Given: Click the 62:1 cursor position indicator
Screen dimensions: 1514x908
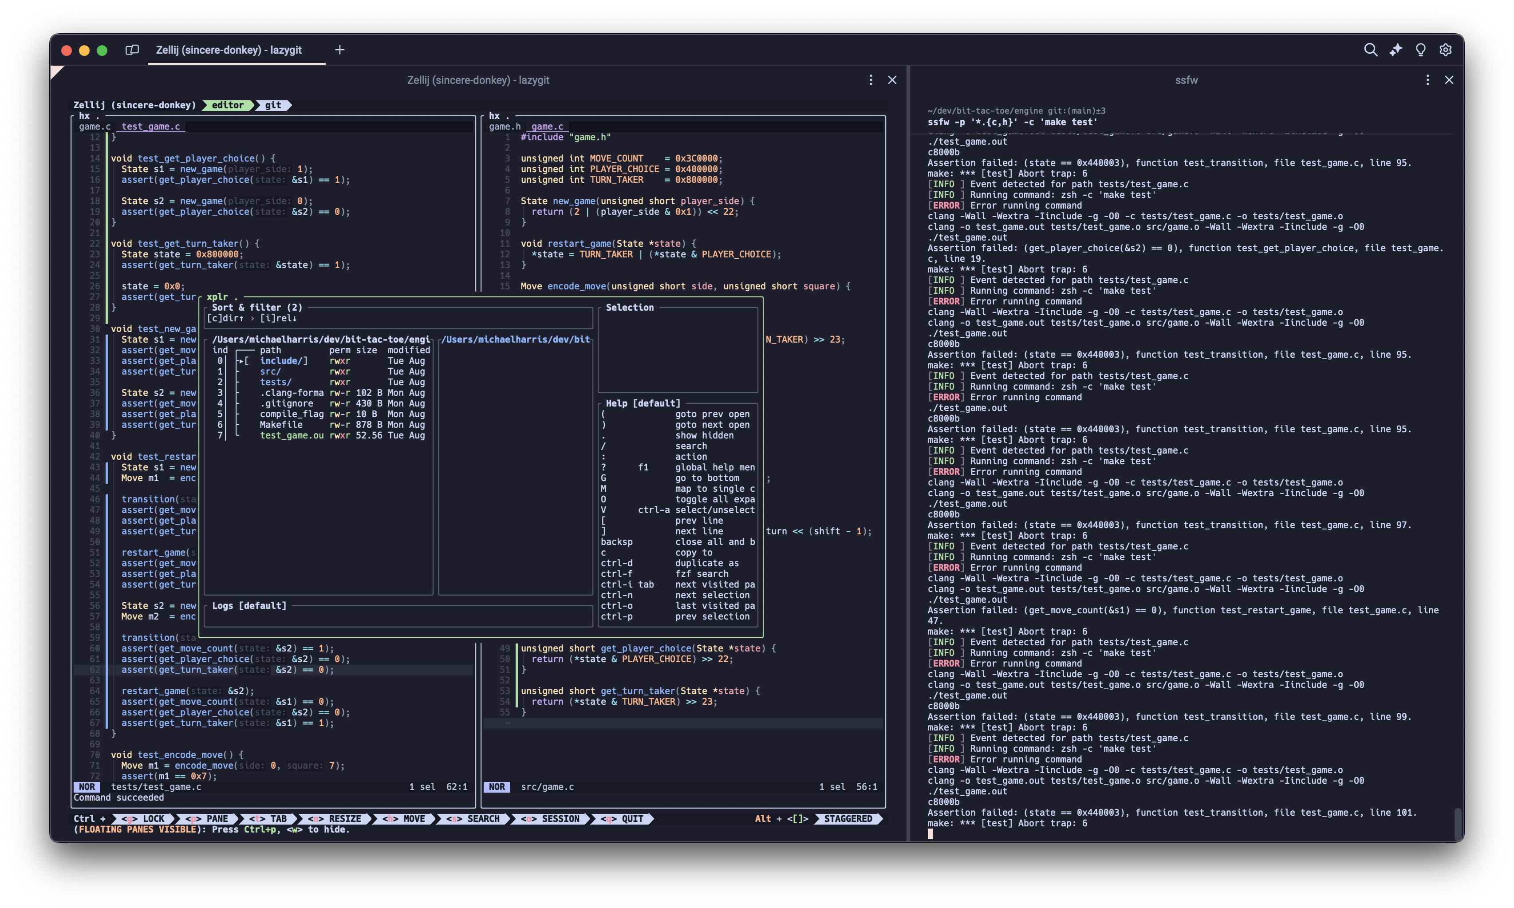Looking at the screenshot, I should coord(456,787).
